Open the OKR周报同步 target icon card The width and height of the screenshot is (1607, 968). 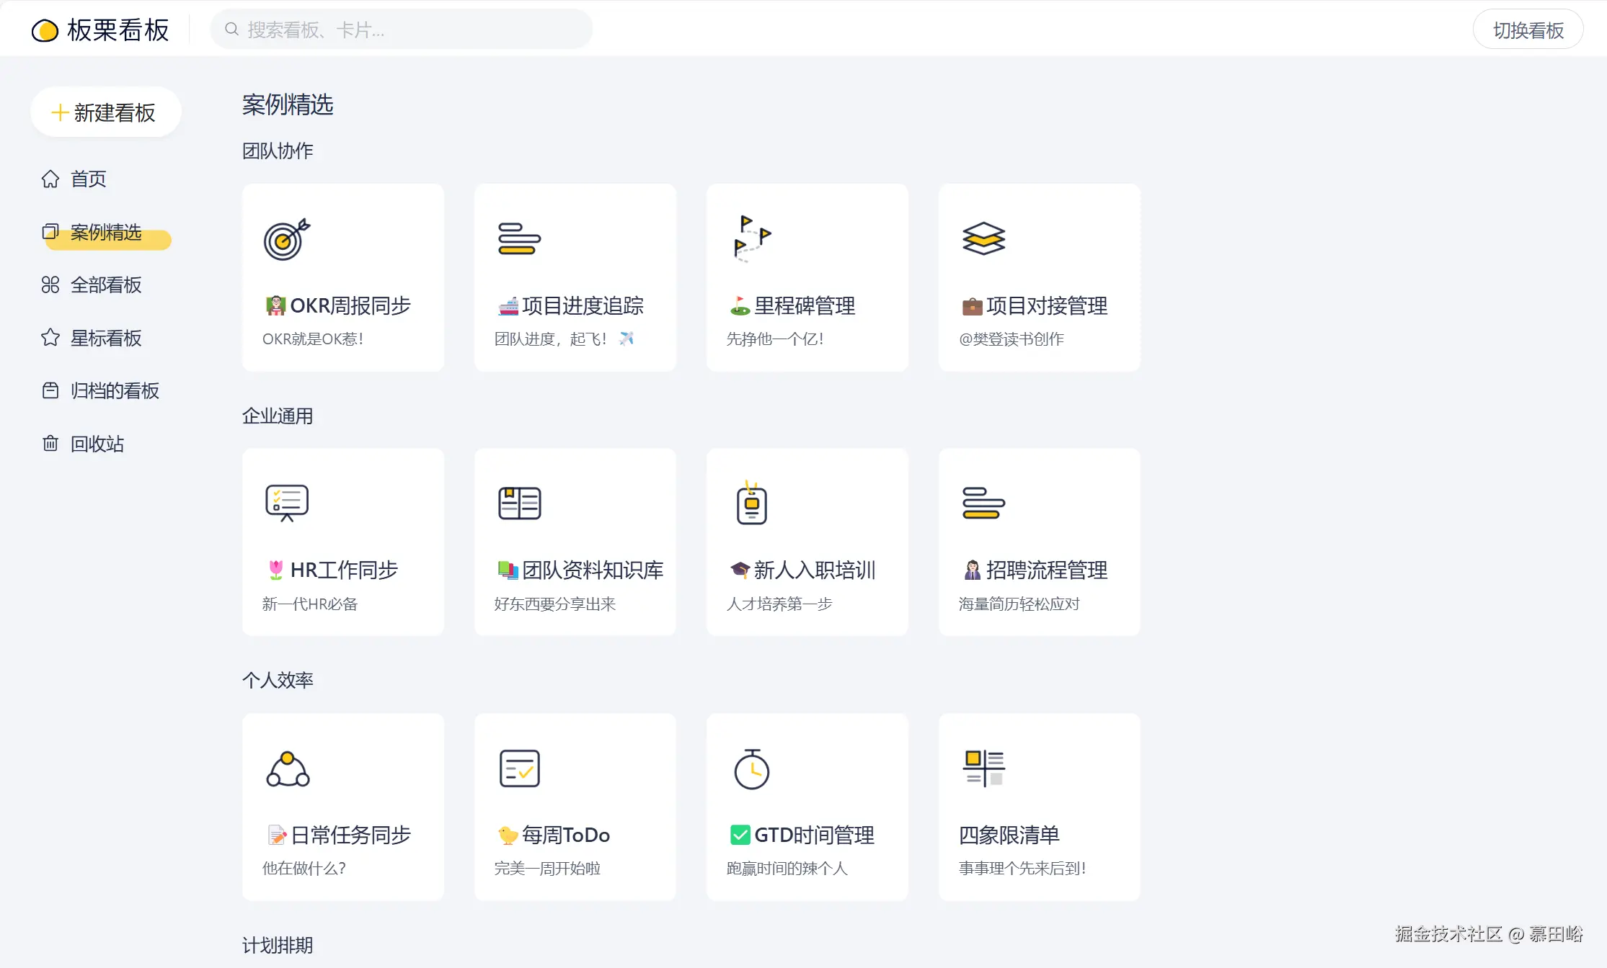click(285, 240)
